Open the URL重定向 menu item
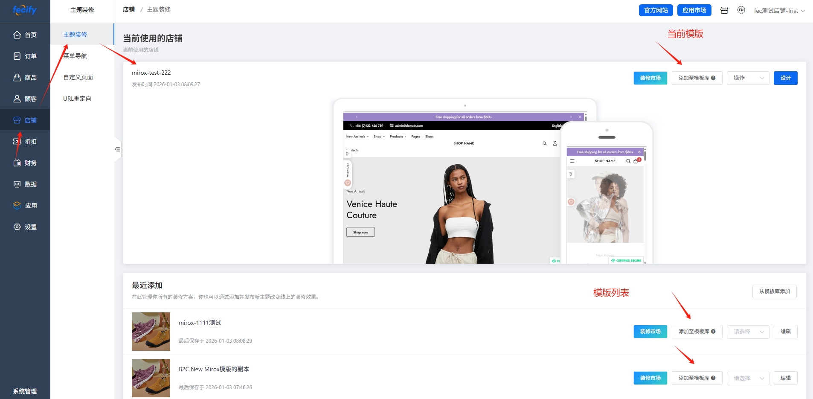The width and height of the screenshot is (813, 399). [77, 99]
